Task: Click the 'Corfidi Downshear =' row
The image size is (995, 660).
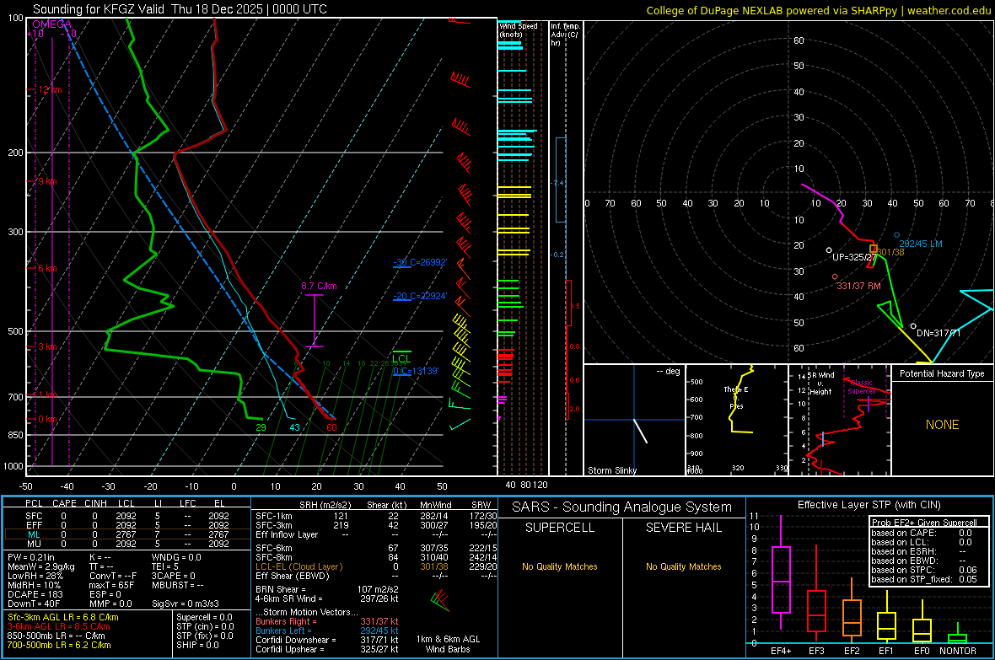Action: (x=327, y=640)
